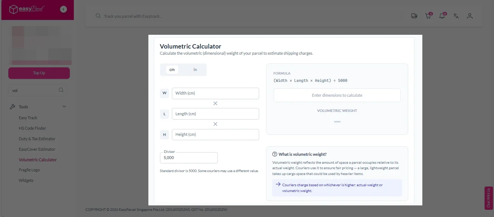494x217 pixels.
Task: Open the user profile icon
Action: [x=469, y=16]
